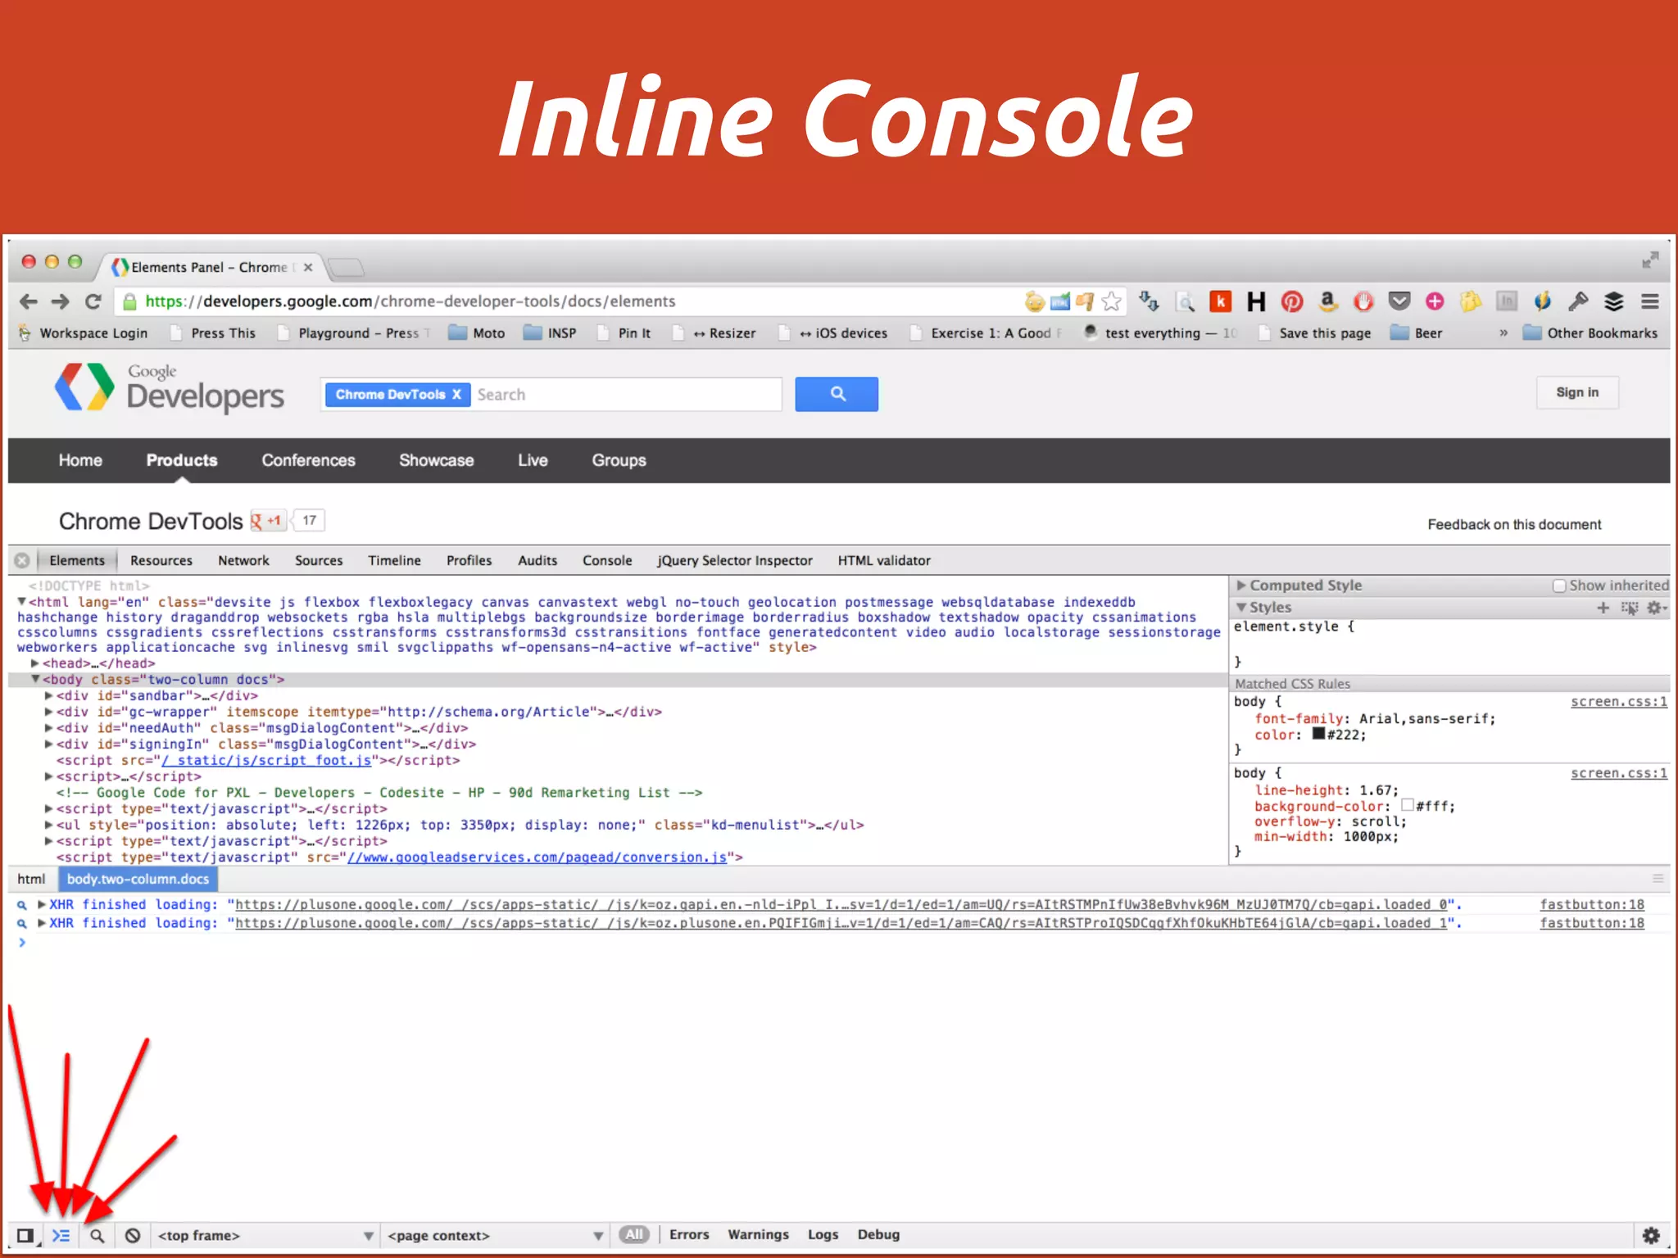
Task: Click the pink plus extension icon
Action: point(1435,301)
